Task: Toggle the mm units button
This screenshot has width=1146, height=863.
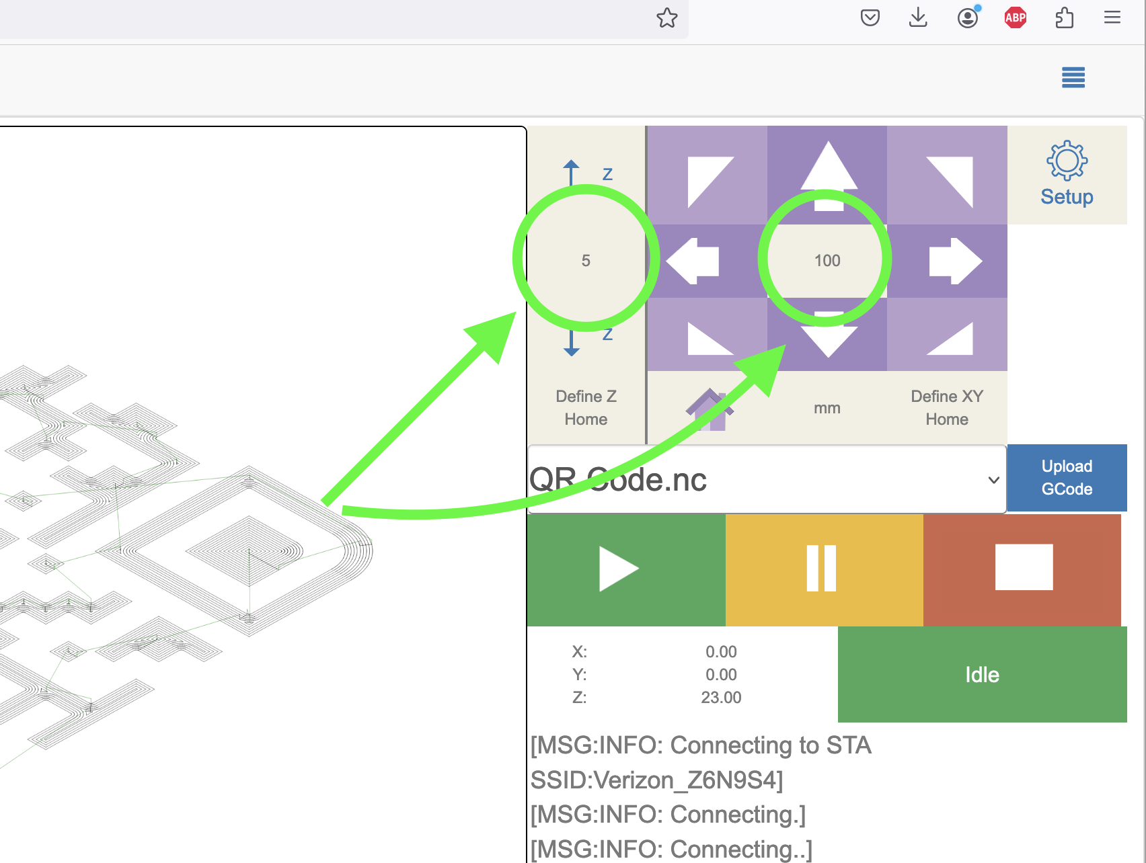Action: (x=827, y=408)
